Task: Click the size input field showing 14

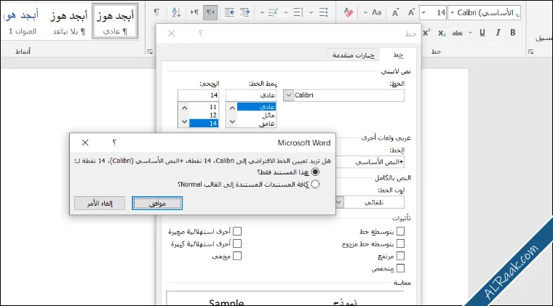Action: click(x=198, y=95)
